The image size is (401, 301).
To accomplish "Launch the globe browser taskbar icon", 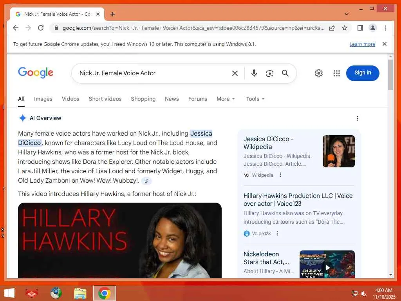I will [x=56, y=293].
